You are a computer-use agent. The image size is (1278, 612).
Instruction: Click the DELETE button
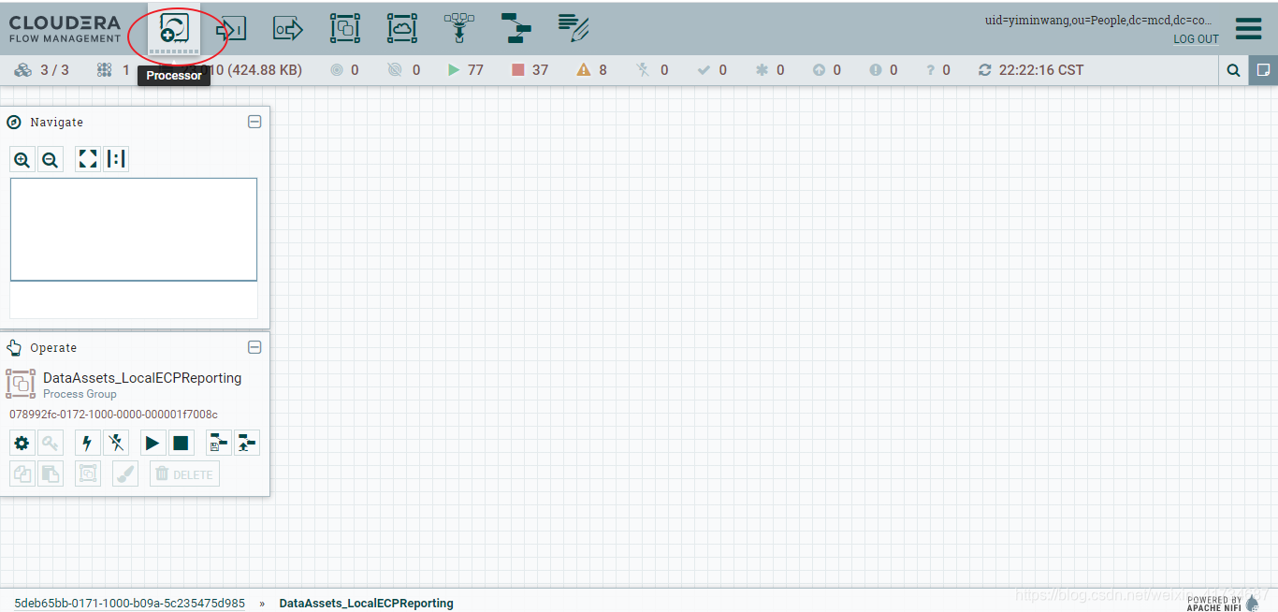click(x=185, y=474)
